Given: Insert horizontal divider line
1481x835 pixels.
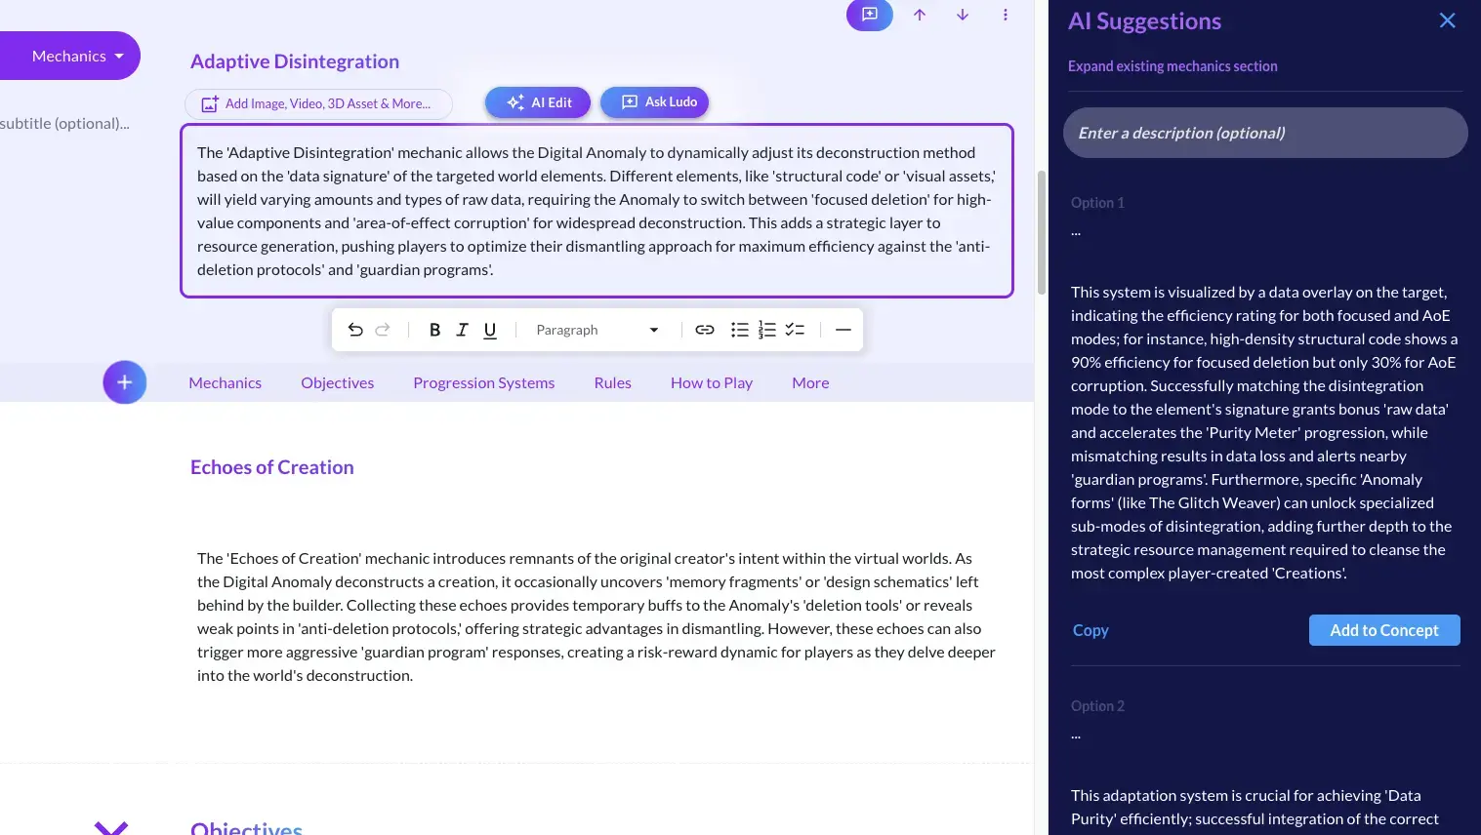Looking at the screenshot, I should point(843,330).
